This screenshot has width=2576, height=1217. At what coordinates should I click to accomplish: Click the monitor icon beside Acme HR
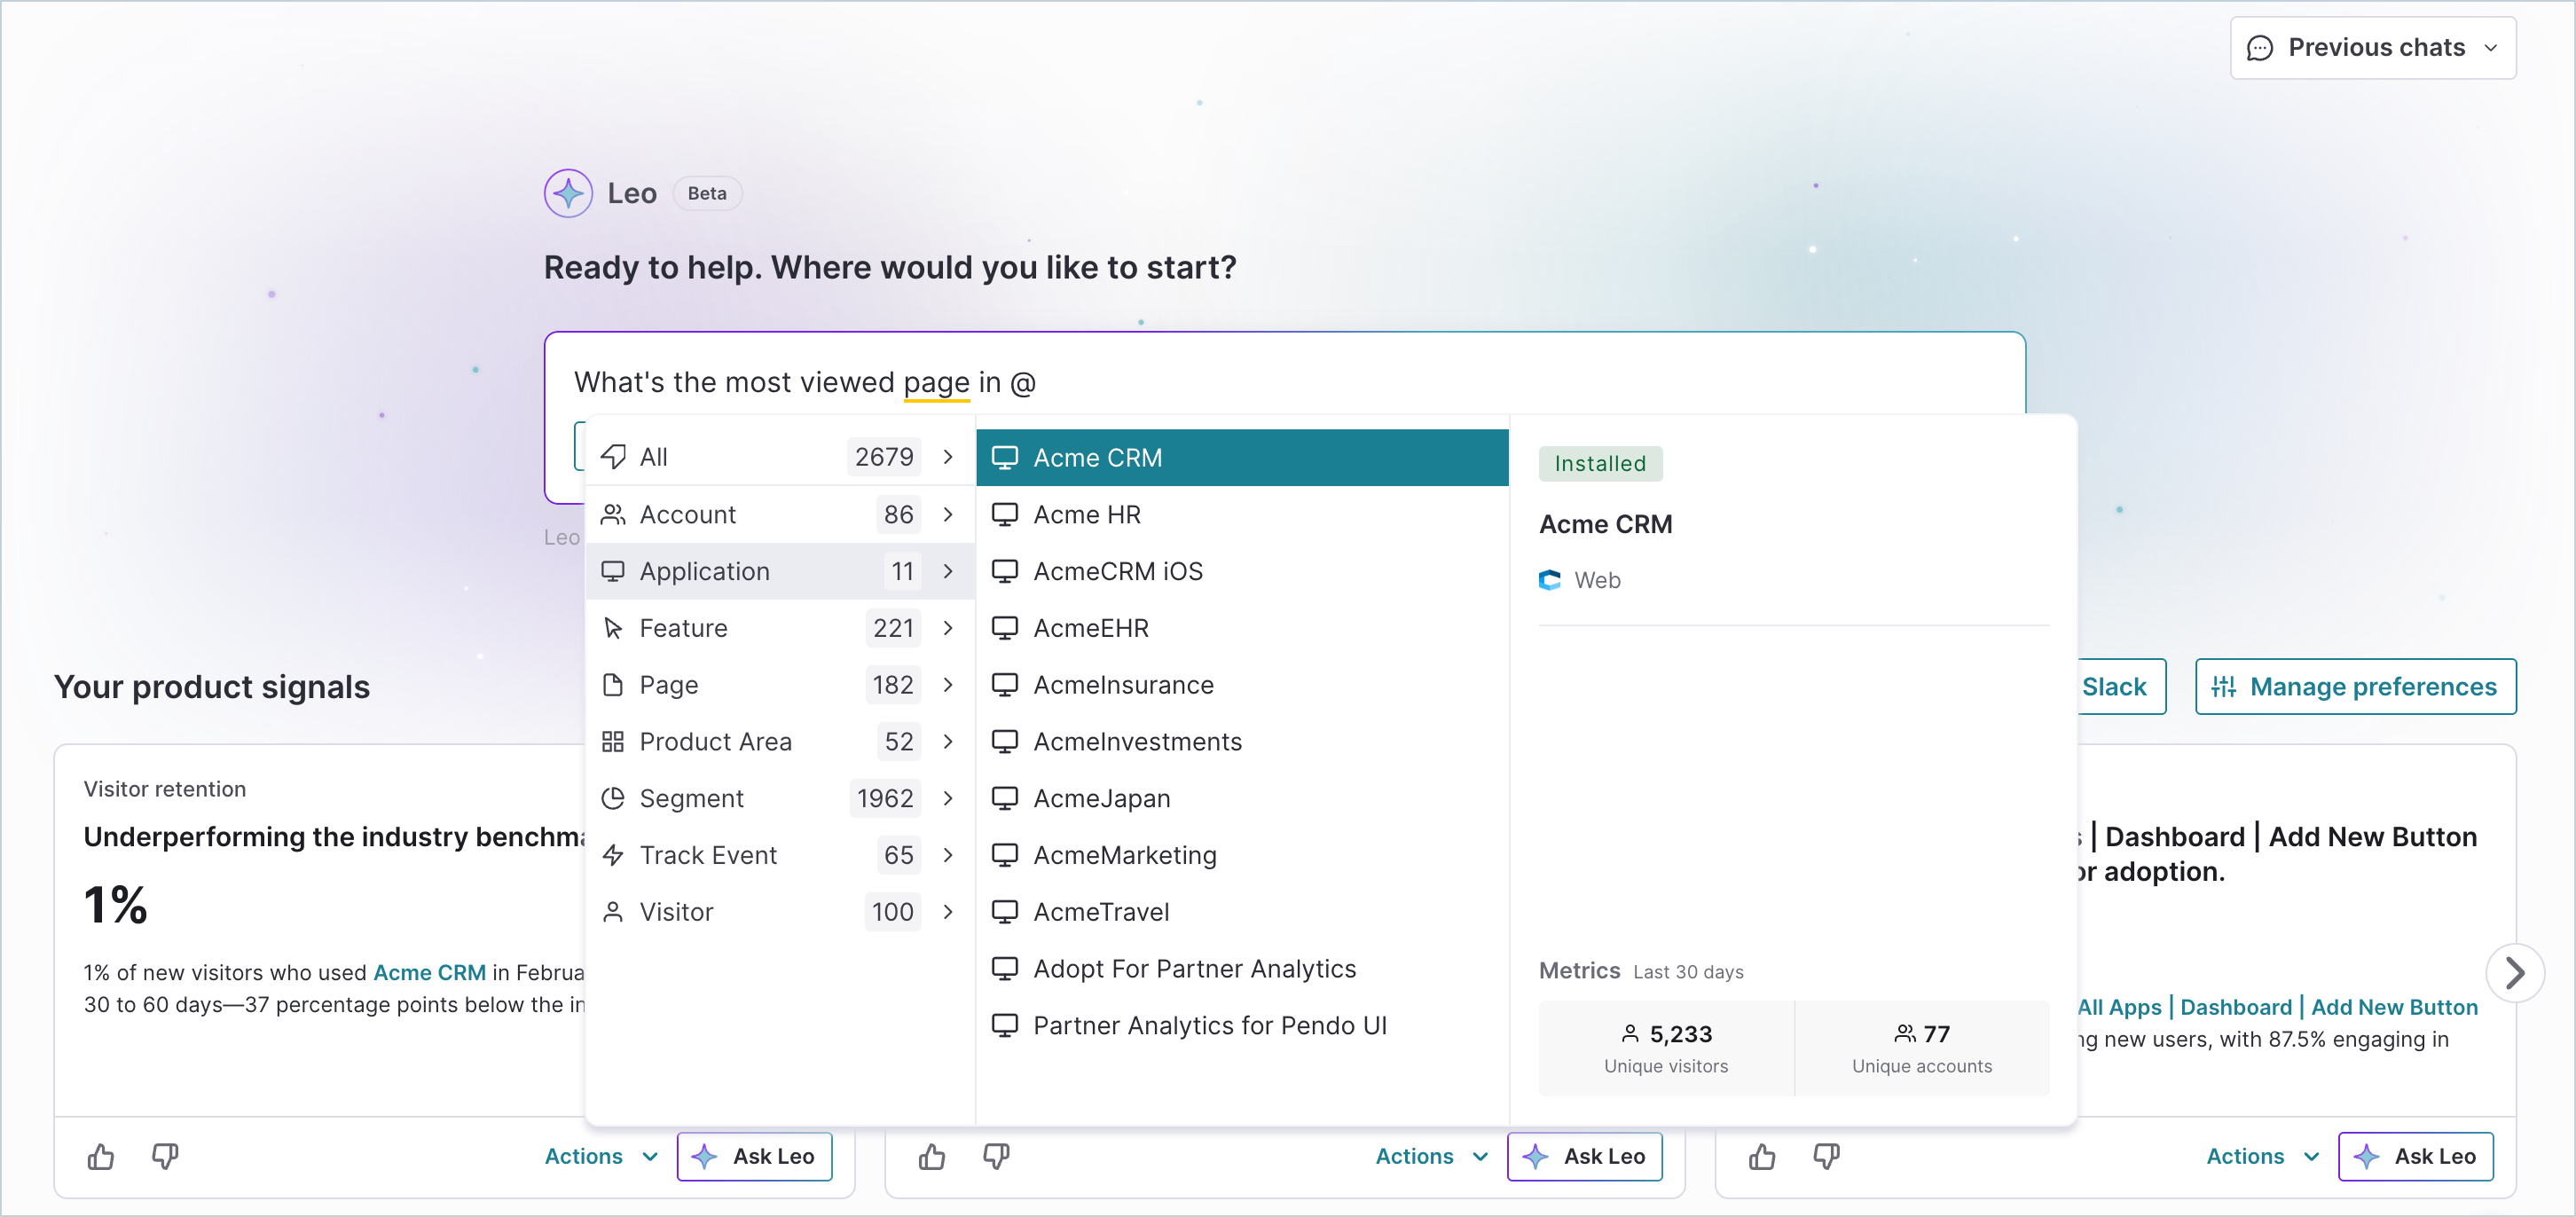pos(1004,514)
